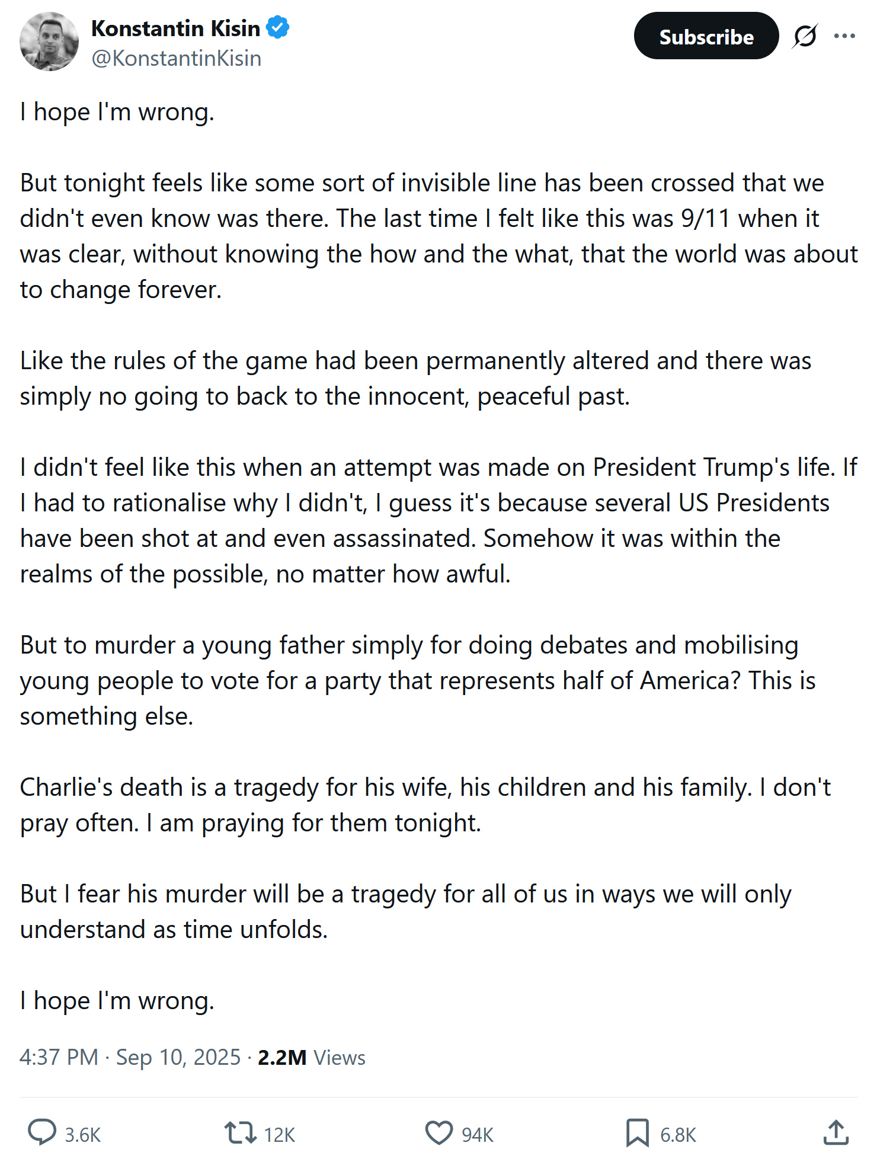Open Konstantin Kisin's profile picture
The width and height of the screenshot is (877, 1162).
click(49, 41)
